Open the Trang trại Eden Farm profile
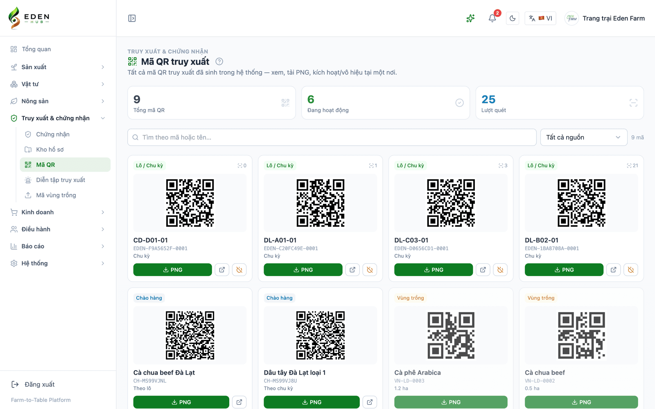Image resolution: width=655 pixels, height=409 pixels. pos(605,18)
